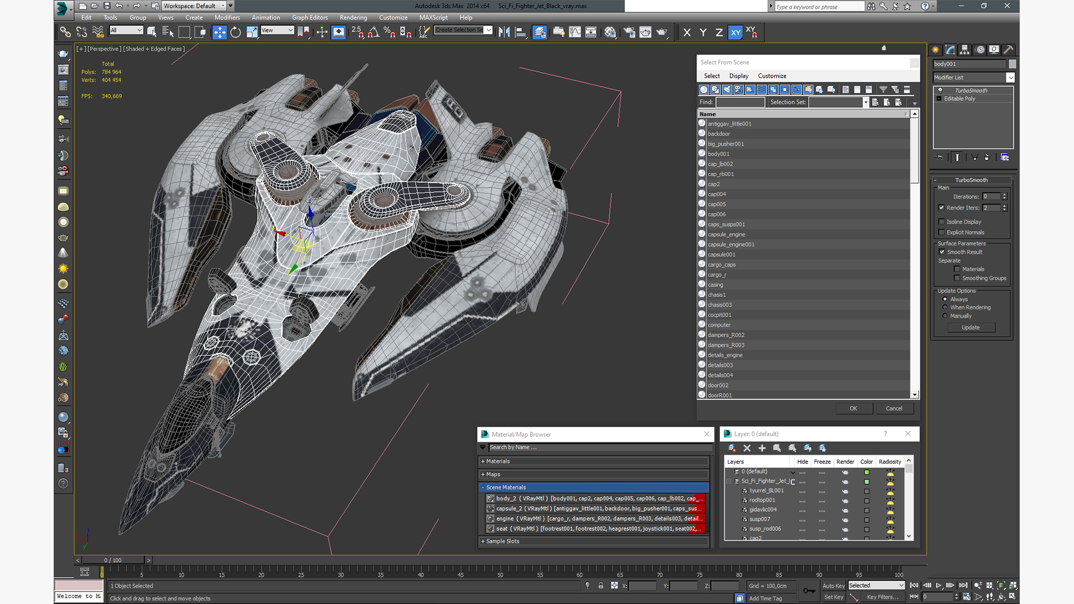This screenshot has width=1074, height=604.
Task: Click Zoom Extents All Selected viewport icon
Action: click(x=1013, y=586)
